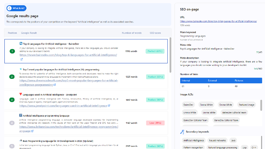Image resolution: width=265 pixels, height=149 pixels.
Task: Go back via What is AI? button
Action: pyautogui.click(x=17, y=8)
